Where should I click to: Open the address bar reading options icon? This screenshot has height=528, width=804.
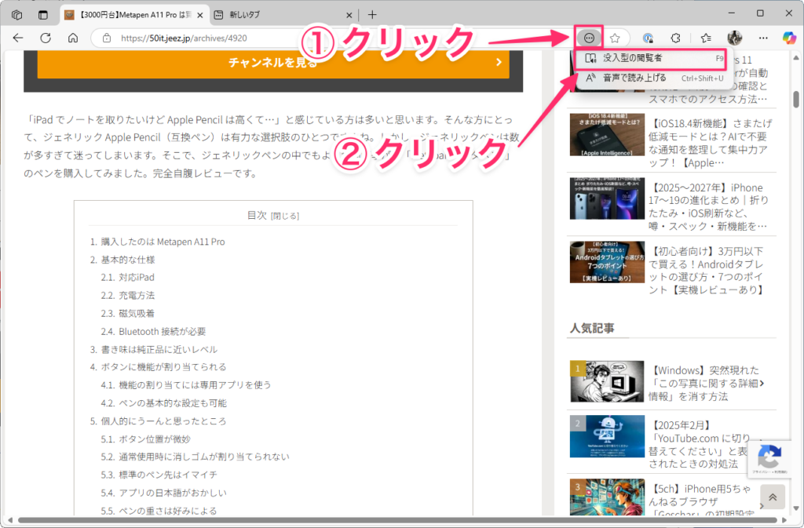click(x=589, y=38)
